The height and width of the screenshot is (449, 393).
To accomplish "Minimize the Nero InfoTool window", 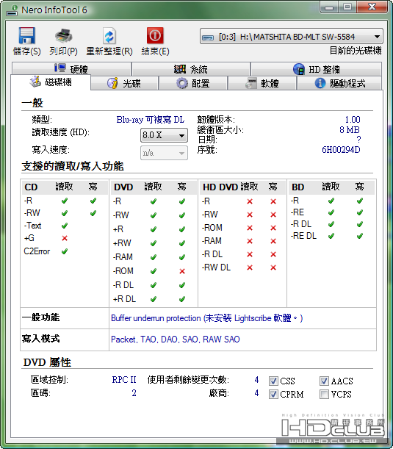I will tap(329, 7).
